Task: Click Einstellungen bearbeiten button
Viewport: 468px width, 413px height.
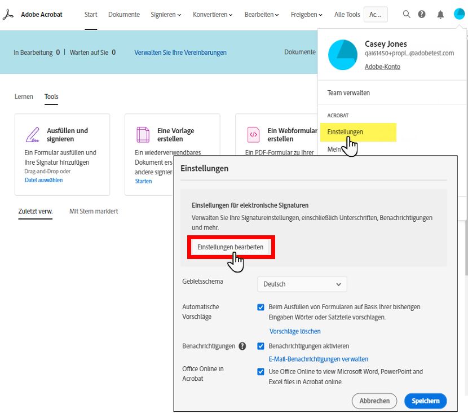Action: coord(231,247)
